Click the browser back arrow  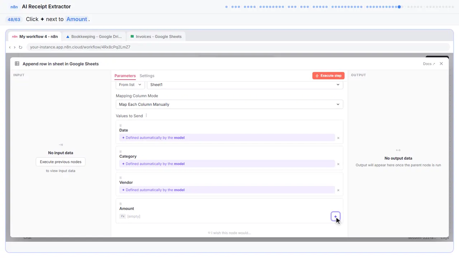tap(10, 47)
